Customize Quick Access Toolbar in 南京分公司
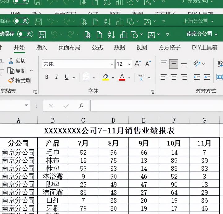This screenshot has width=223, height=214. pos(168,35)
